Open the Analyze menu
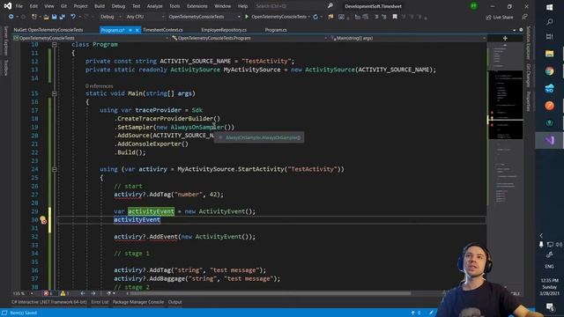The width and height of the screenshot is (564, 317). 155,6
